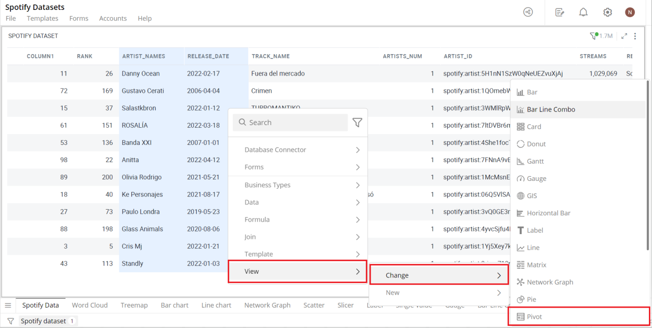The height and width of the screenshot is (328, 652).
Task: Open the settings gear icon
Action: tap(607, 12)
